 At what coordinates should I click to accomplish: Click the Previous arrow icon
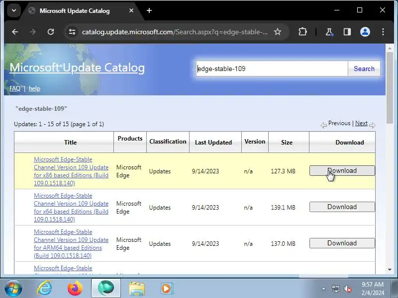[x=323, y=125]
